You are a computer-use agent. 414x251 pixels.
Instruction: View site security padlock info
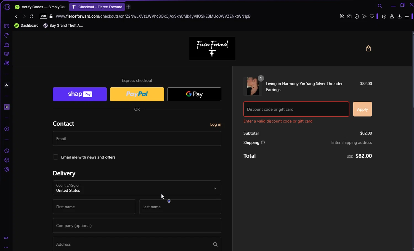click(51, 16)
